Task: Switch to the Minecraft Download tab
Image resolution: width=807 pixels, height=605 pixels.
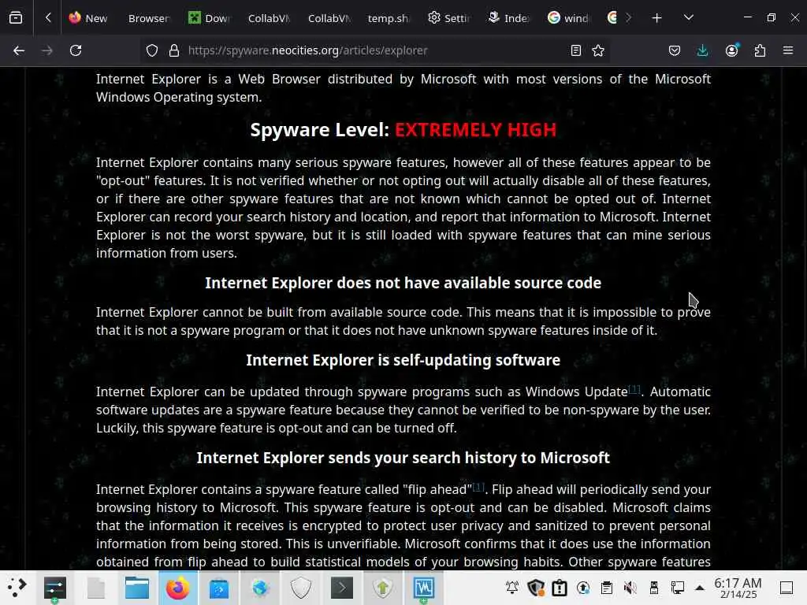Action: 208,18
